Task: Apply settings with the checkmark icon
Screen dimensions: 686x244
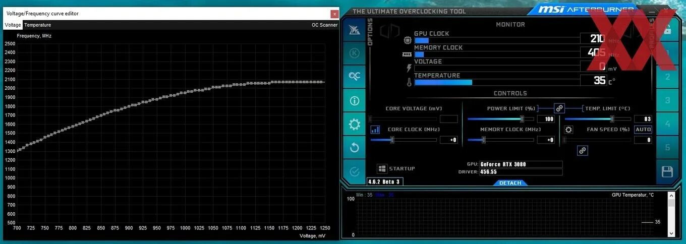Action: point(354,171)
